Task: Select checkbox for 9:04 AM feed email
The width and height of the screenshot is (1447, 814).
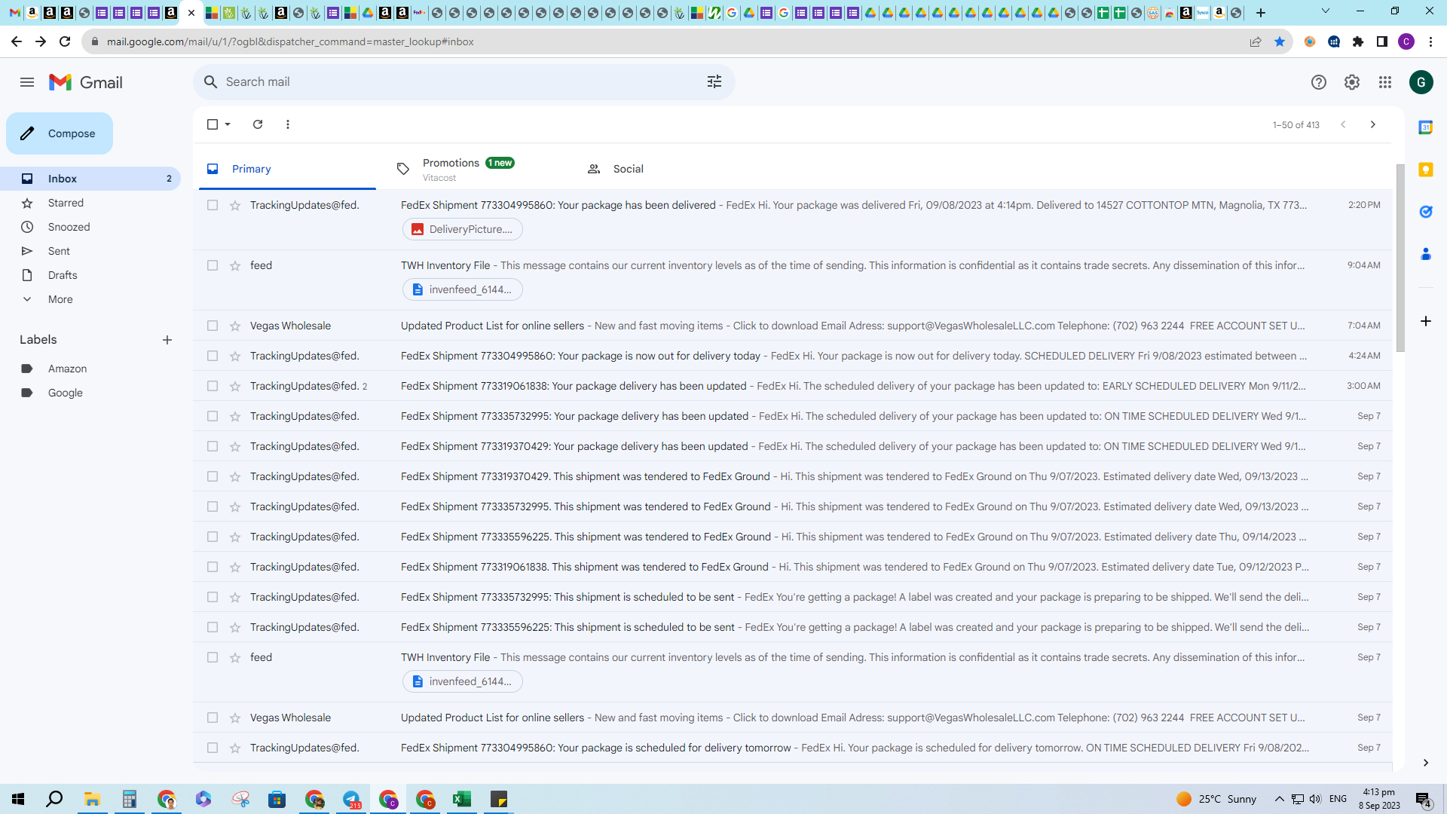Action: [x=213, y=265]
